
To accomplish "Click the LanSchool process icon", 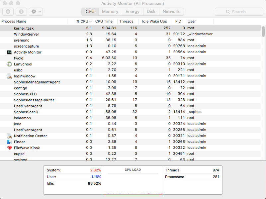I will coord(9,64).
